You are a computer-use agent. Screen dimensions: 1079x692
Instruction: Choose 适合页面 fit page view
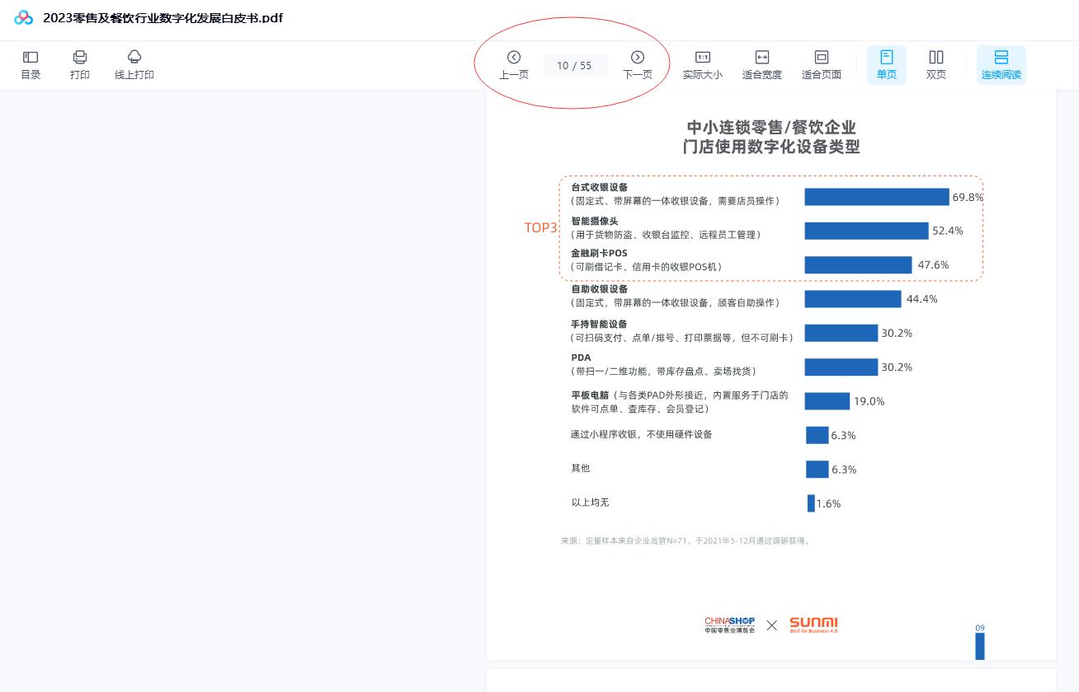tap(821, 65)
